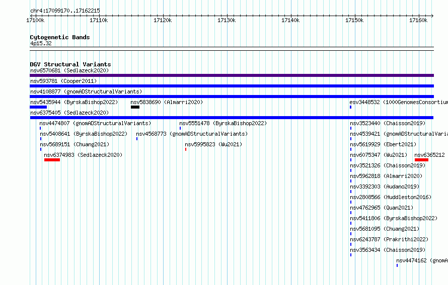448x285 pixels.
Task: Open nsv6375405 (Sedlazeck2020) label
Action: point(69,113)
